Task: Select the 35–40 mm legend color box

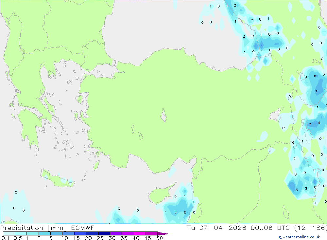Action: [x=128, y=233]
